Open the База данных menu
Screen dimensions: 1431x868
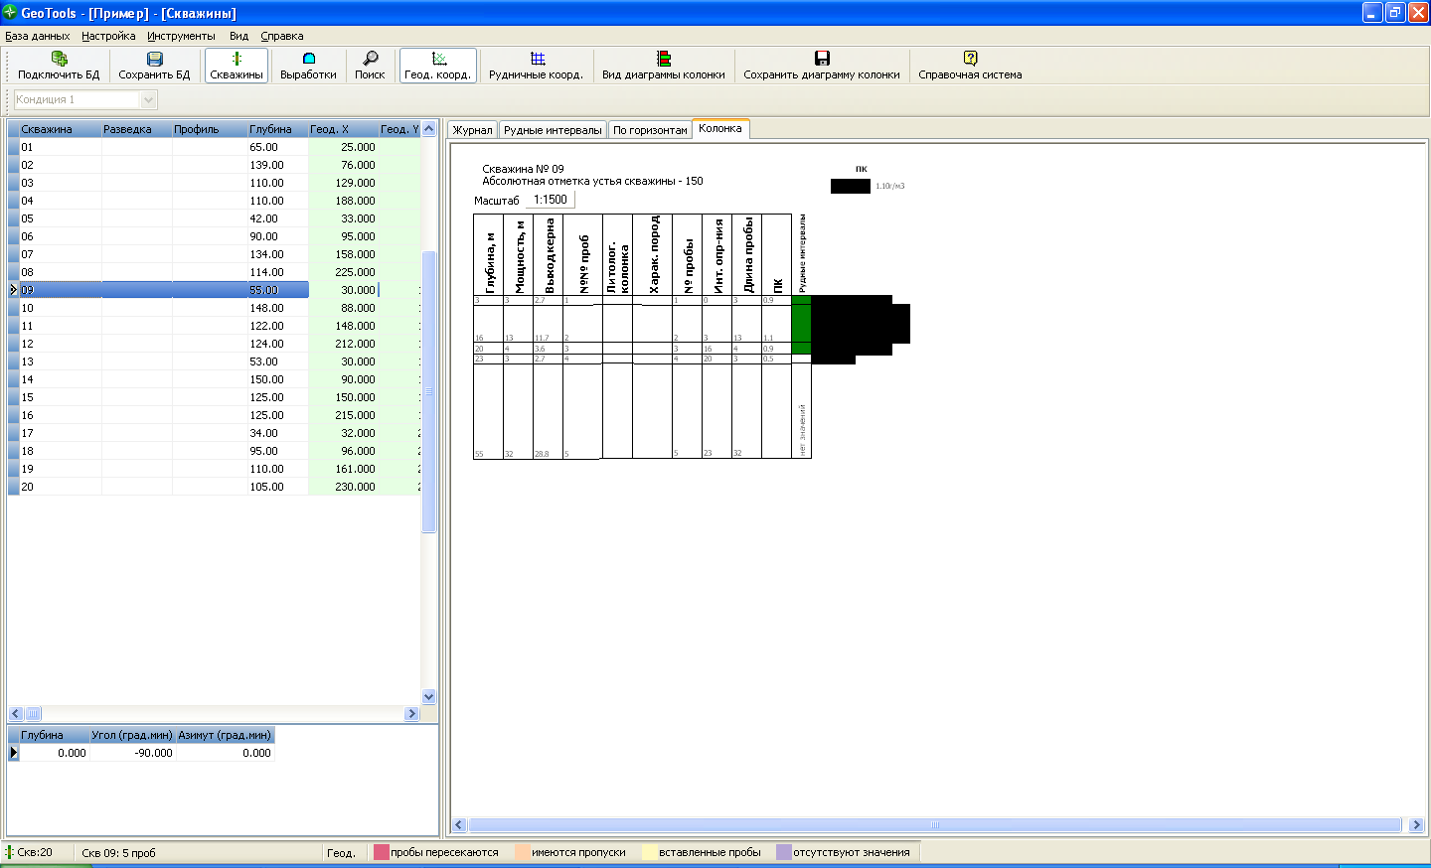37,36
